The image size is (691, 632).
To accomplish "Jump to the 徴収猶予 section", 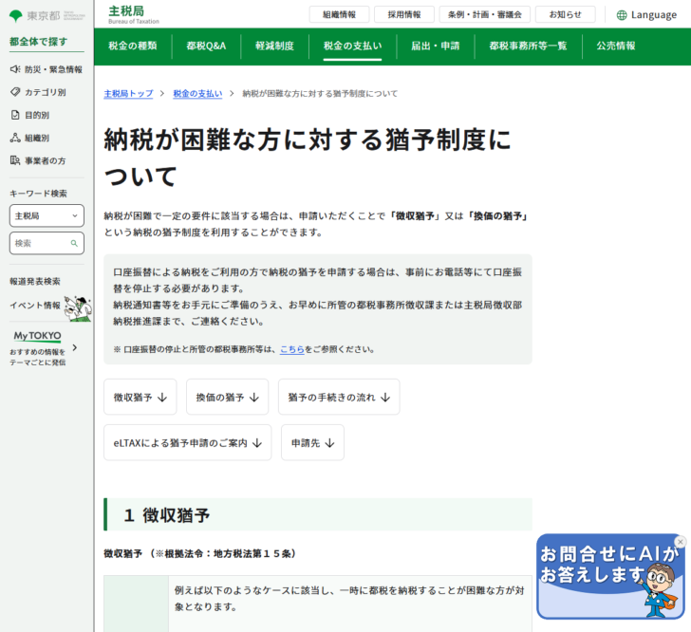I will point(140,397).
